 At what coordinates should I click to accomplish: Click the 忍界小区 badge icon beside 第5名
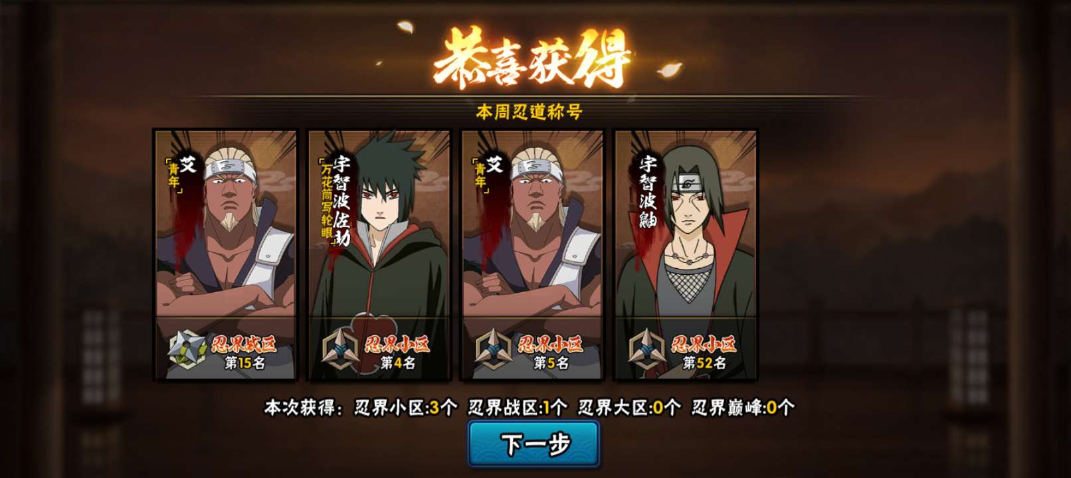[494, 349]
